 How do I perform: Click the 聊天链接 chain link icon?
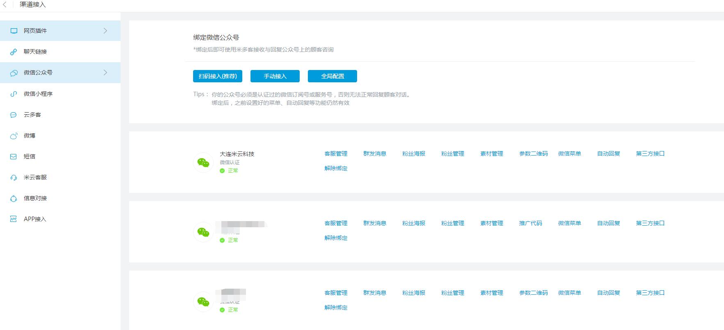pos(14,52)
